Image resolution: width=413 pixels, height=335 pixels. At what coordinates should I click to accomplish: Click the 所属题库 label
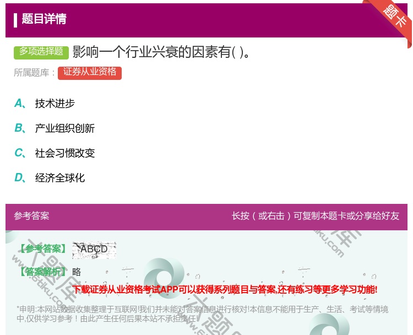(x=35, y=73)
